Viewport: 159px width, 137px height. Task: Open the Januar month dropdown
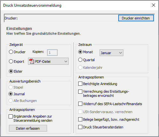pos(111,53)
